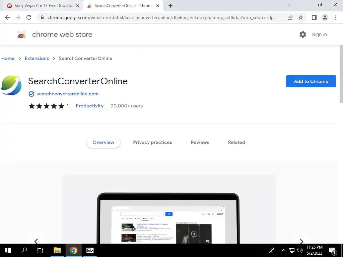The width and height of the screenshot is (343, 257).
Task: Select the SearchConverterOnline browser tab
Action: pyautogui.click(x=124, y=6)
